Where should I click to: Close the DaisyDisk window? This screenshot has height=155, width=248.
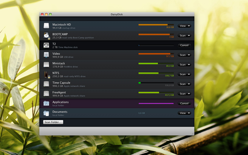(x=42, y=14)
